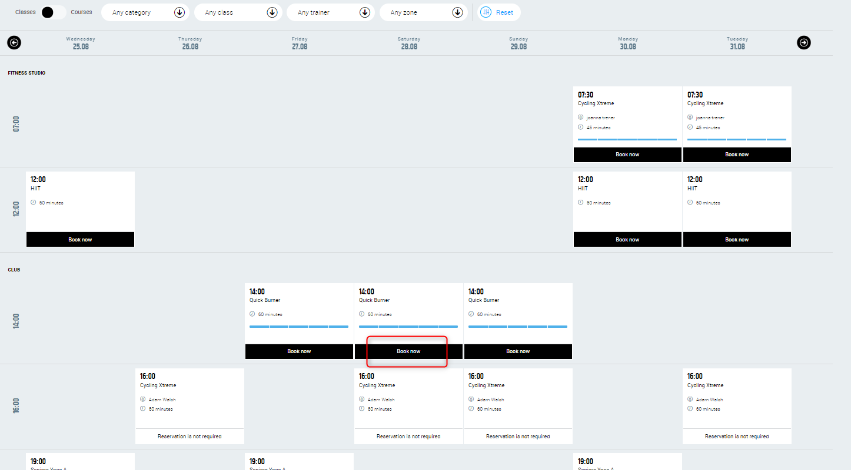Click clock icon on Friday 14:00 Quick Burner
The width and height of the screenshot is (851, 470).
(252, 314)
